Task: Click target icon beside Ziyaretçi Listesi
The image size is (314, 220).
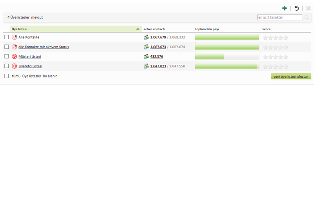Action: pos(15,66)
